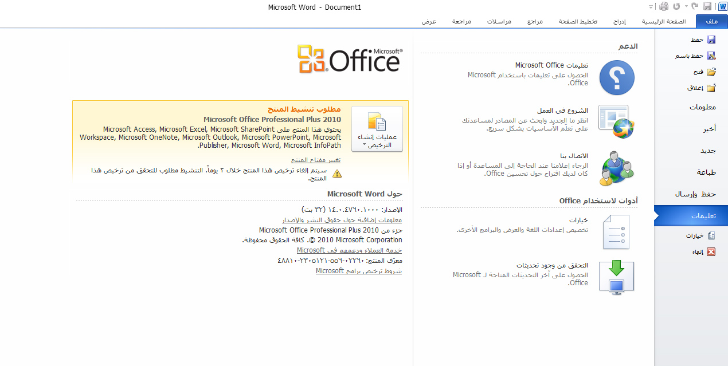This screenshot has height=366, width=728.
Task: Choose Open (فتح) in the backstage menu
Action: pyautogui.click(x=705, y=72)
